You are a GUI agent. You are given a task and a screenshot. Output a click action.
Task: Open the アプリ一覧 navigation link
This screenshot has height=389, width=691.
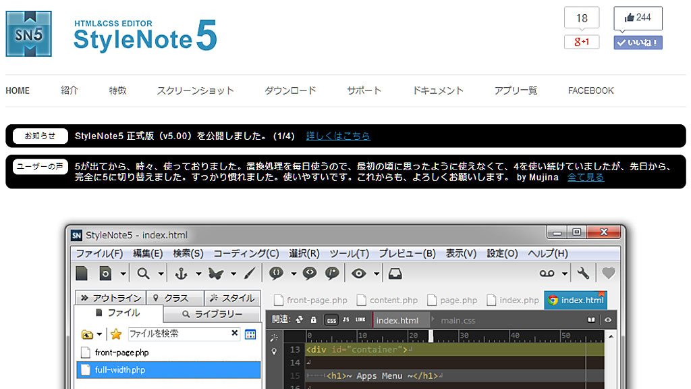pyautogui.click(x=516, y=90)
